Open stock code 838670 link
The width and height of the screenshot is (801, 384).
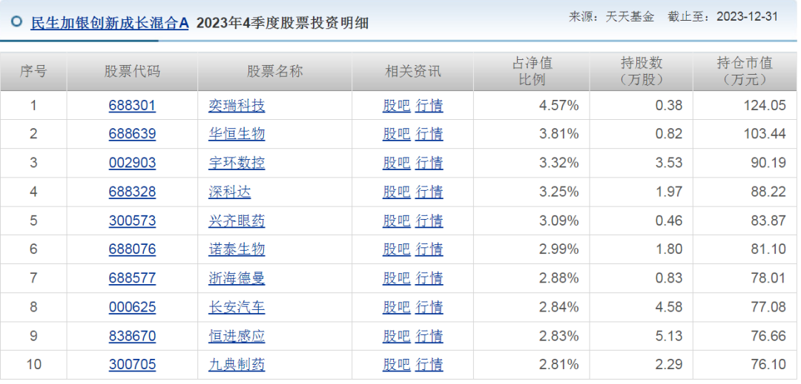[132, 336]
